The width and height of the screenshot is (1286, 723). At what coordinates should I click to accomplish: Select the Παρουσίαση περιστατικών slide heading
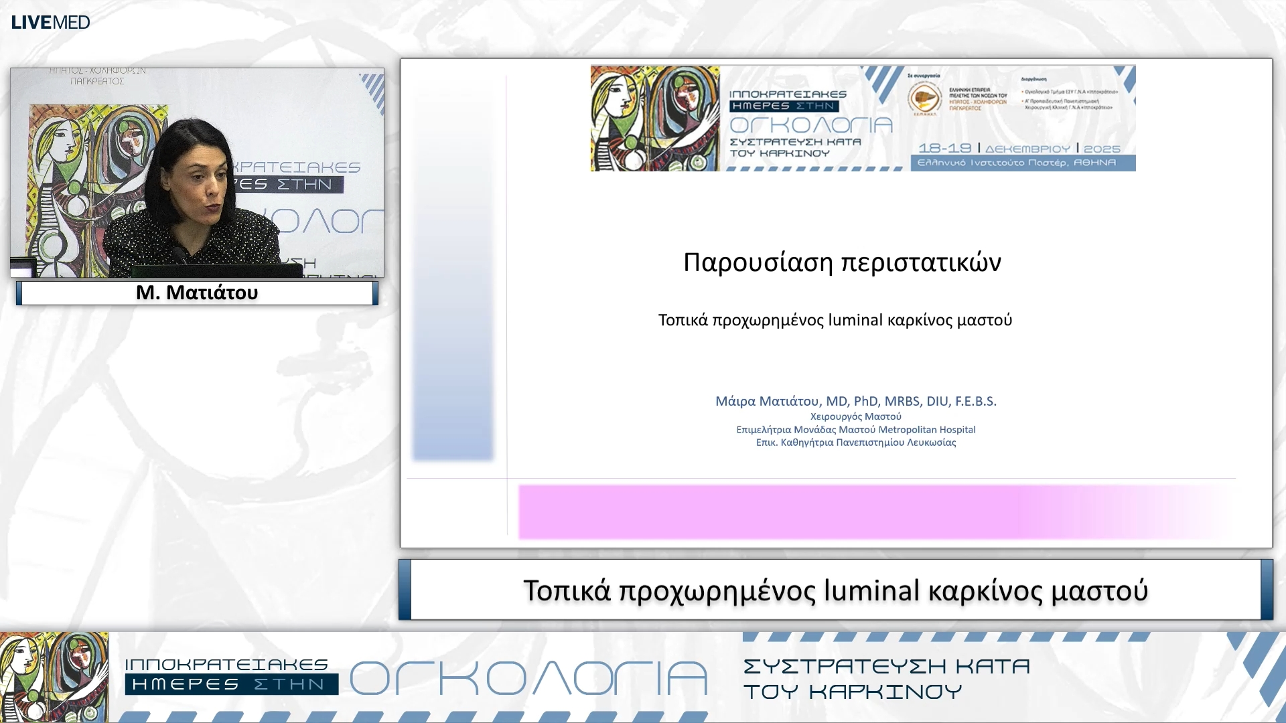click(x=843, y=262)
